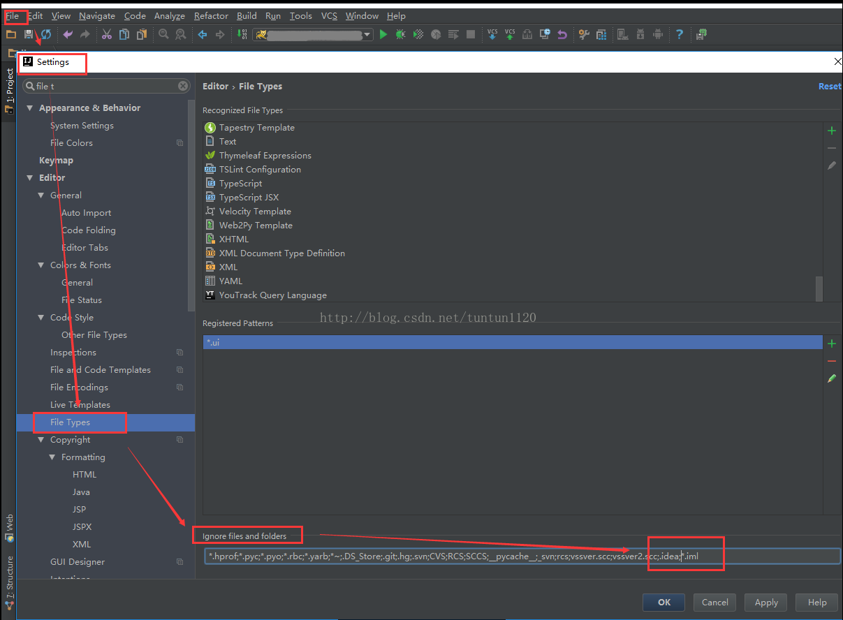Screen dimensions: 843x620
Task: Click the Run with Coverage icon
Action: [418, 34]
